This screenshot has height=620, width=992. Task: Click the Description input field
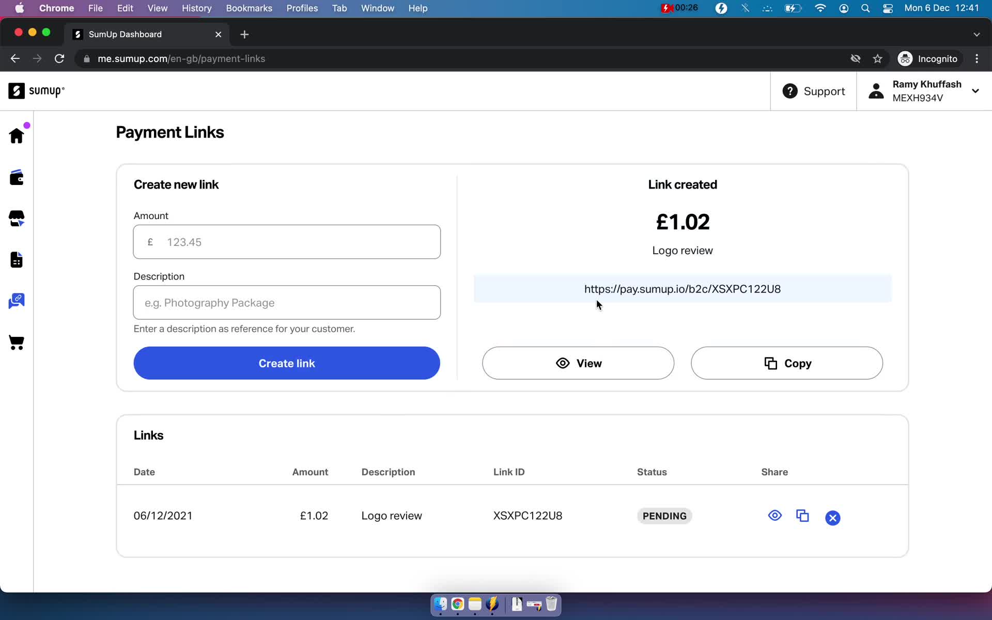[286, 303]
